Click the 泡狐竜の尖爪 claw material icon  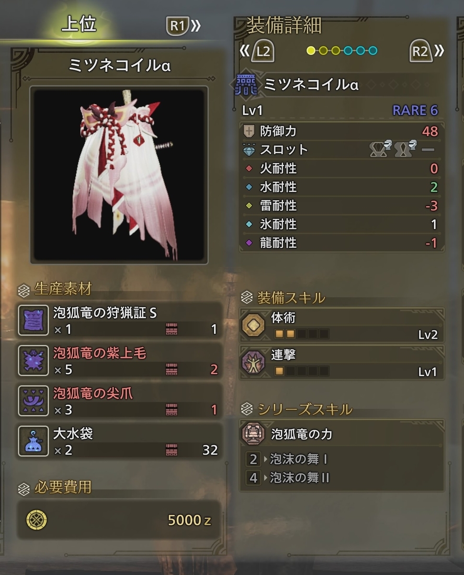click(33, 401)
